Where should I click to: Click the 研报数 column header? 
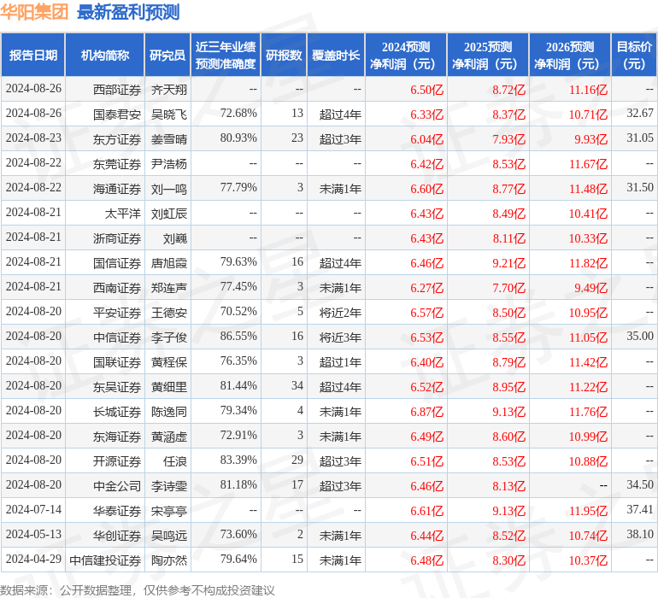coord(284,56)
